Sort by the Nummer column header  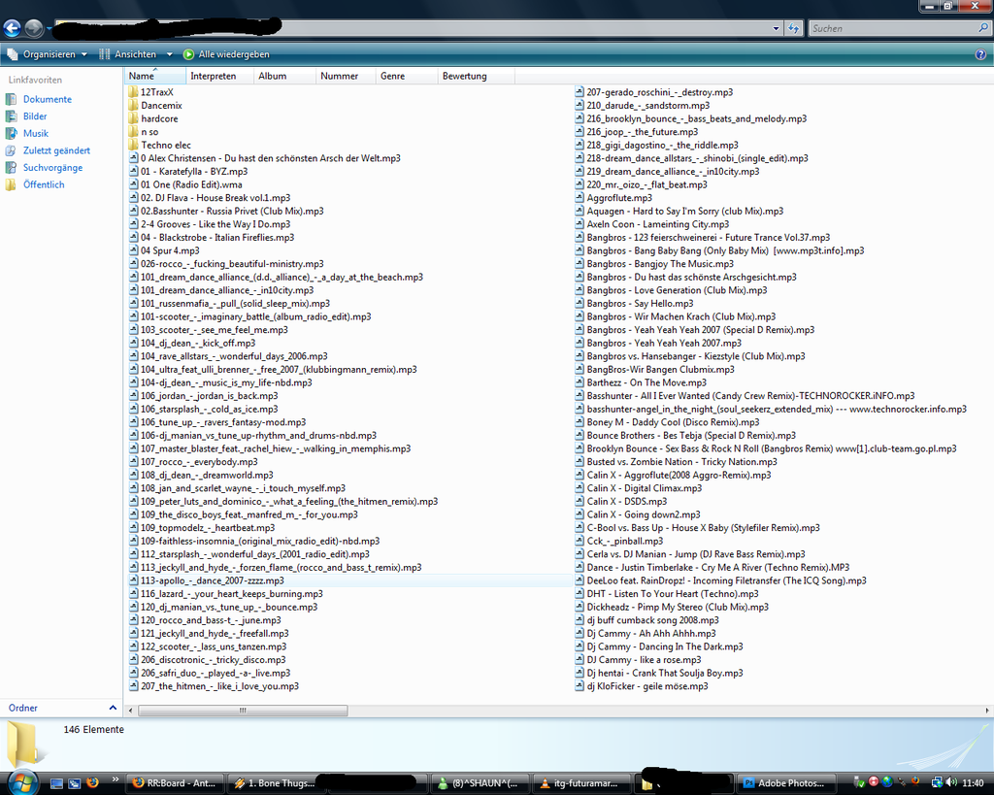(346, 76)
